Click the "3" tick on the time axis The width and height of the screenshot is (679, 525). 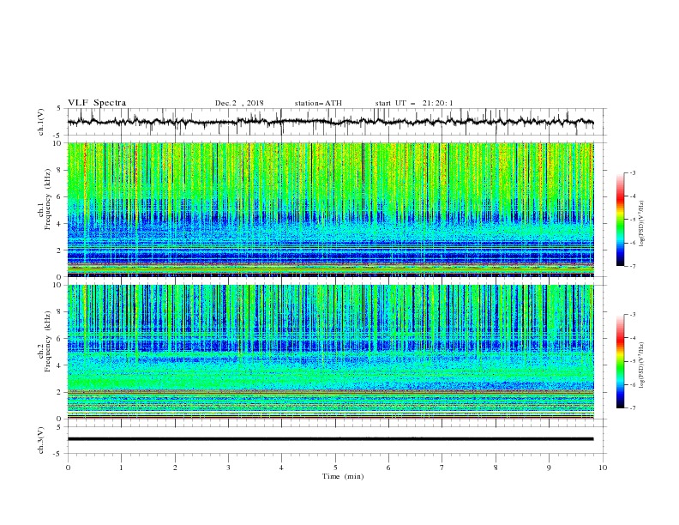(x=228, y=468)
